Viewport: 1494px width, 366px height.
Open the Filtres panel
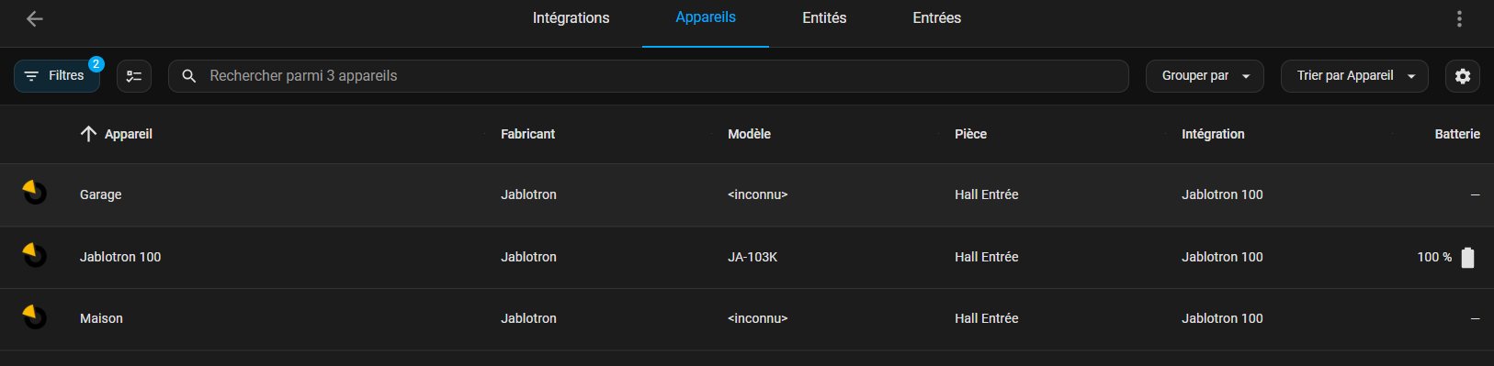pos(57,76)
